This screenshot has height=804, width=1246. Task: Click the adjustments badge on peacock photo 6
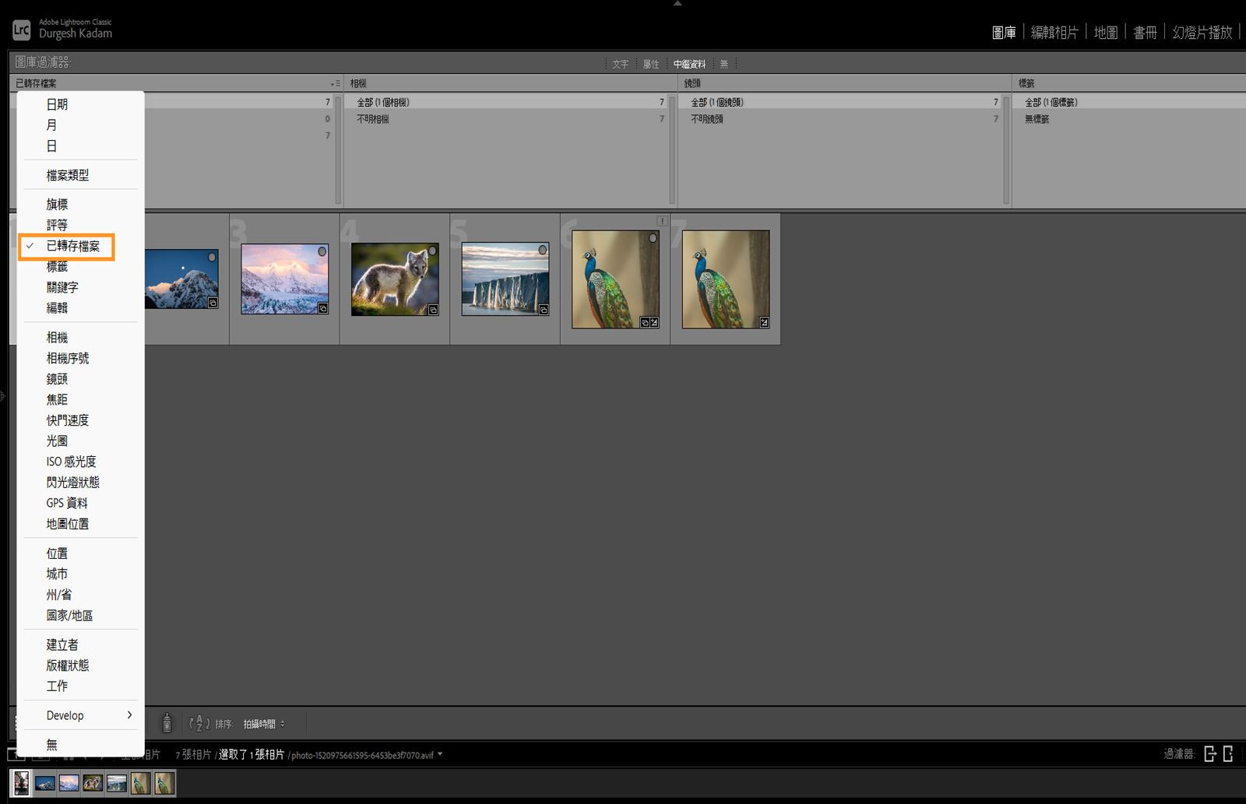[654, 322]
